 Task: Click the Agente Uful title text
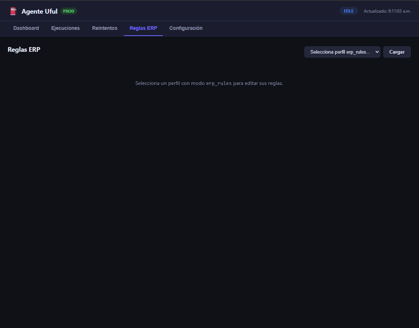(x=40, y=11)
